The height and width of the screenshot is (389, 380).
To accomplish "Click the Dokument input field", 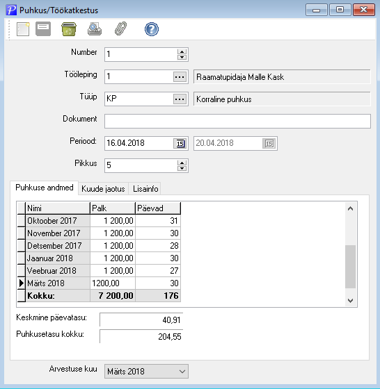I will (x=237, y=121).
